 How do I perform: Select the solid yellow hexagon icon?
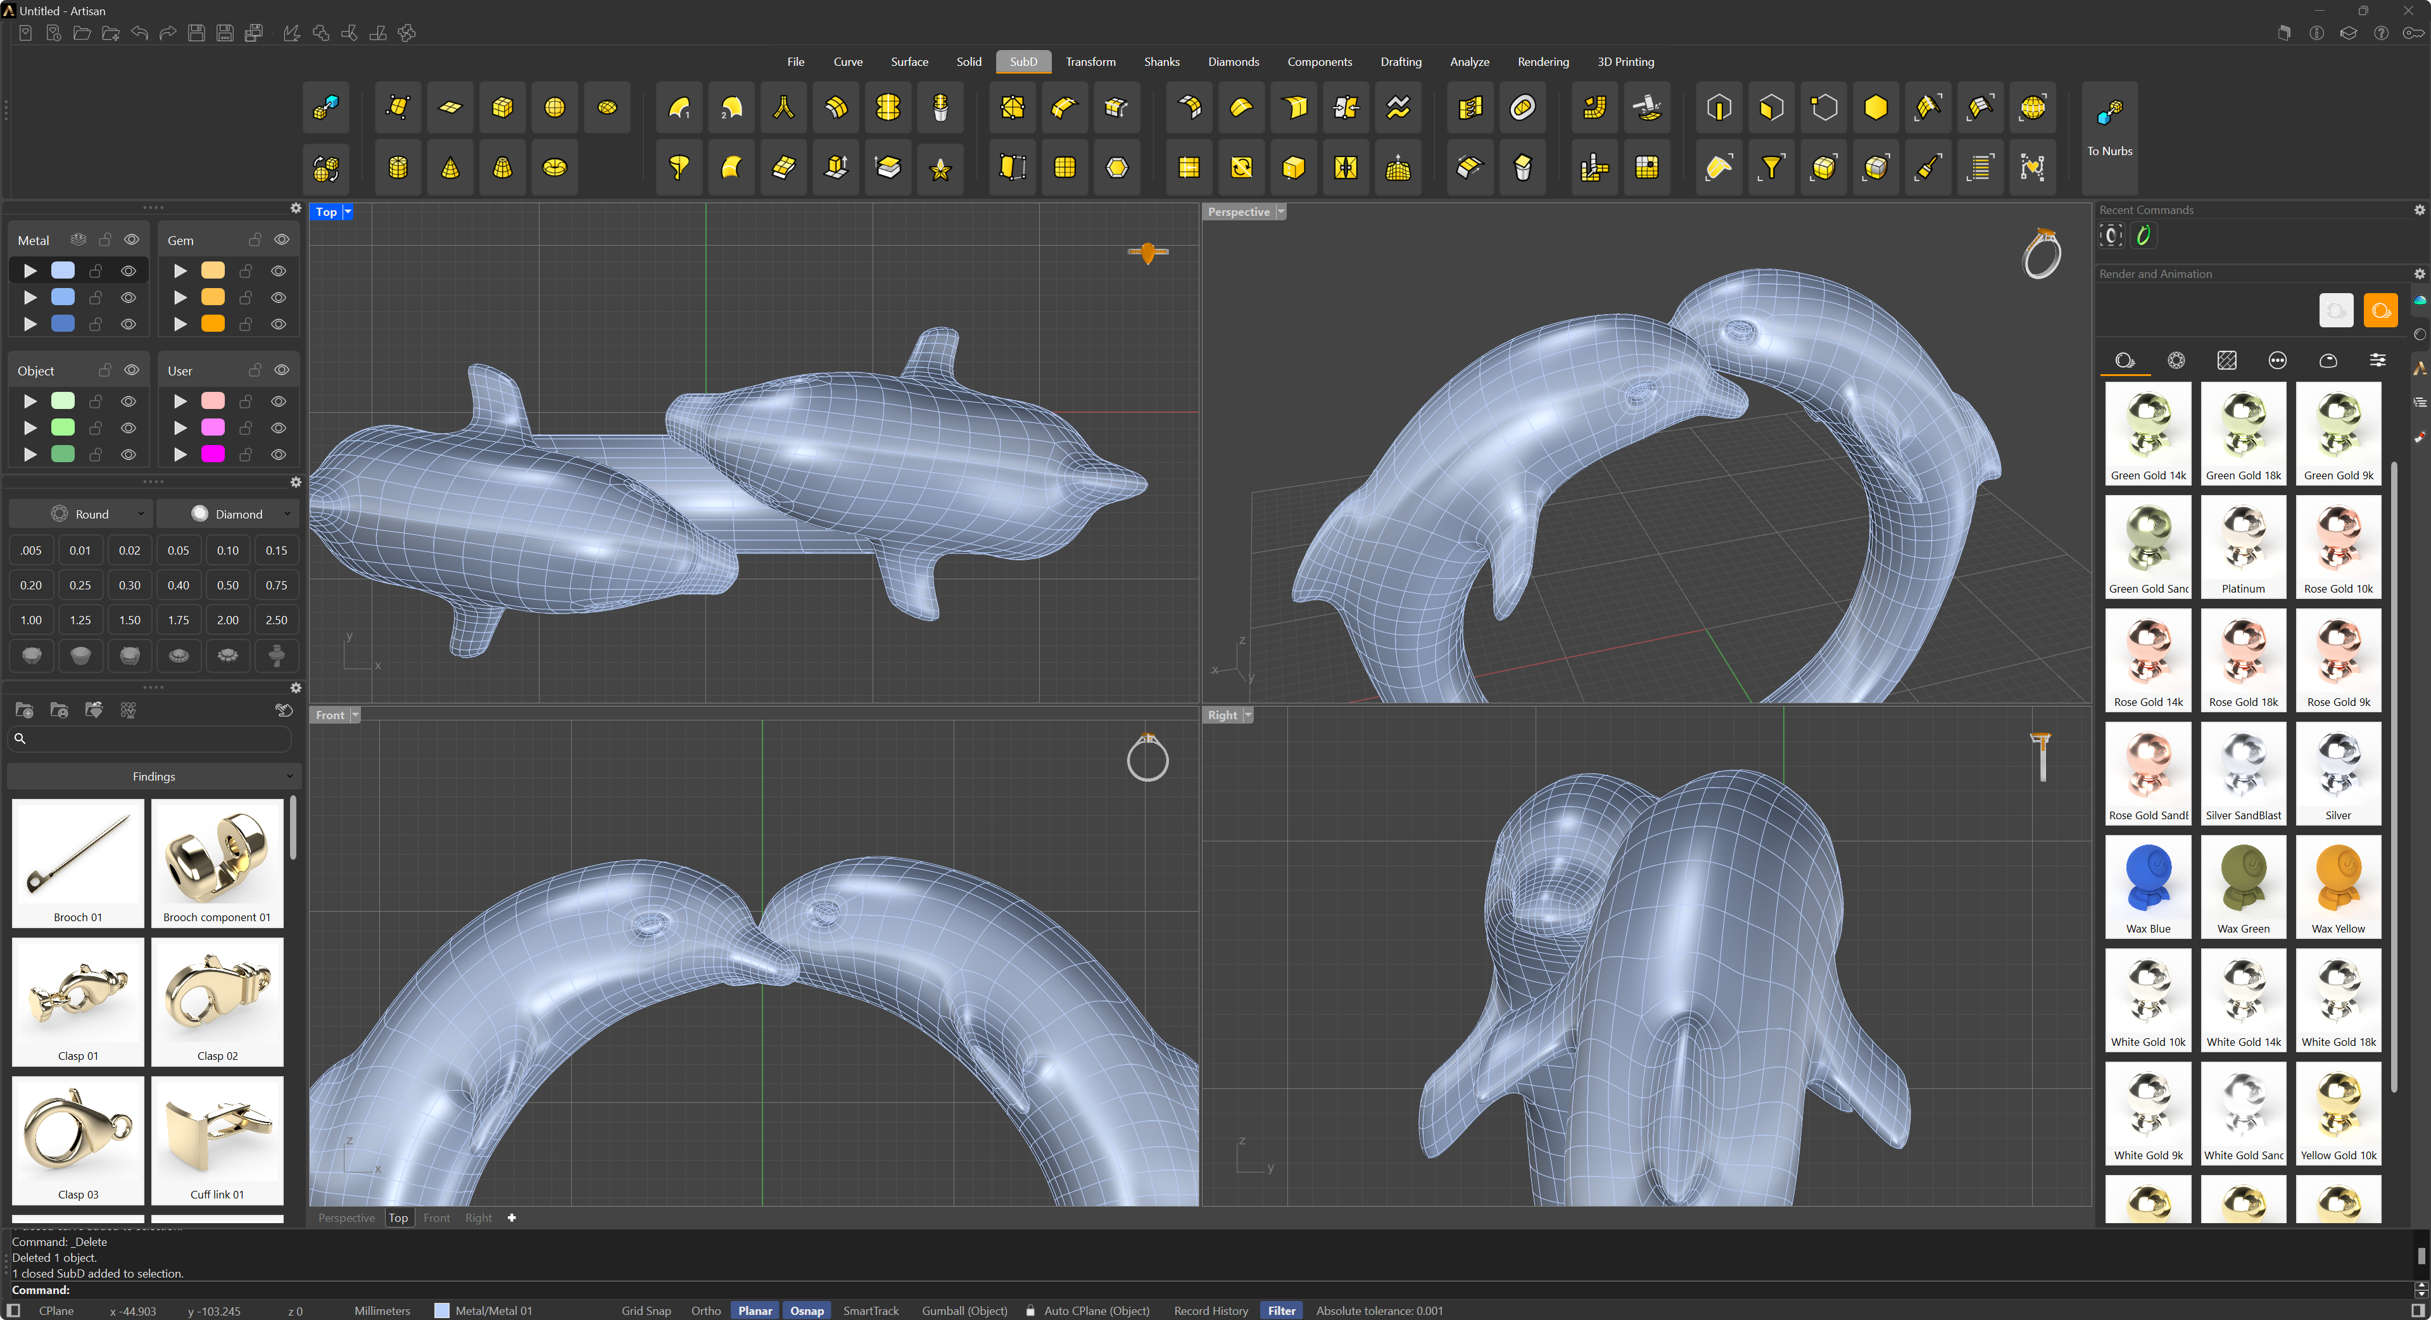click(1875, 108)
